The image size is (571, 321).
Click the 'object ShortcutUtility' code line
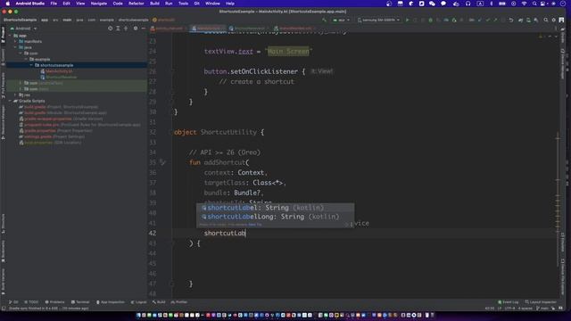(219, 132)
